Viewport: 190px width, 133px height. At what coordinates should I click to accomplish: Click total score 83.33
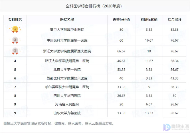pyautogui.click(x=175, y=30)
